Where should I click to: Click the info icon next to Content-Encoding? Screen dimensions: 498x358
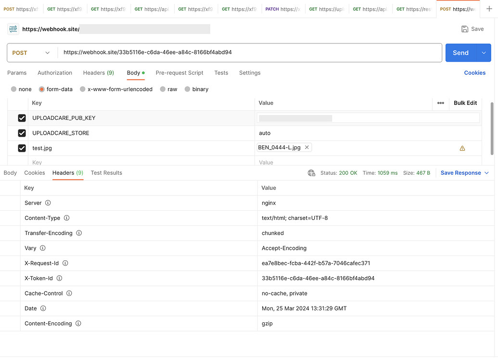[78, 323]
